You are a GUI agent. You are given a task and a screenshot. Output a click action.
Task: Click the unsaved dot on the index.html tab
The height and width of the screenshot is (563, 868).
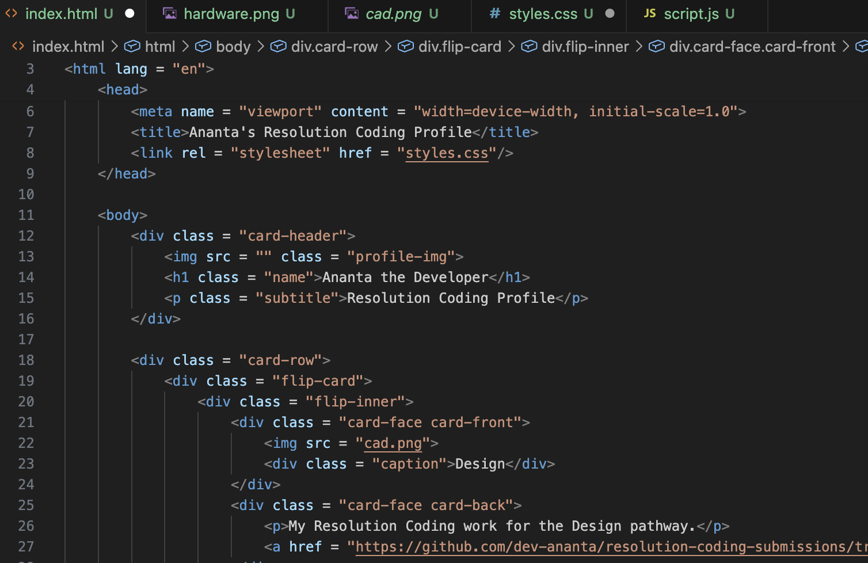coord(130,14)
